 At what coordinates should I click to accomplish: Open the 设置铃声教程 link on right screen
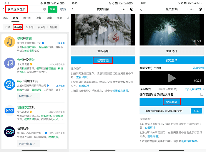pyautogui.click(x=189, y=141)
